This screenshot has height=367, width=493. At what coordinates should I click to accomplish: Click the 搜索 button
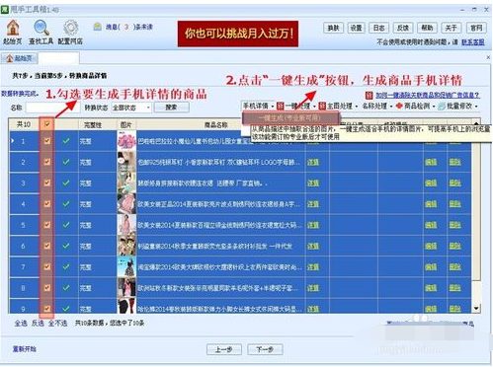(x=171, y=108)
